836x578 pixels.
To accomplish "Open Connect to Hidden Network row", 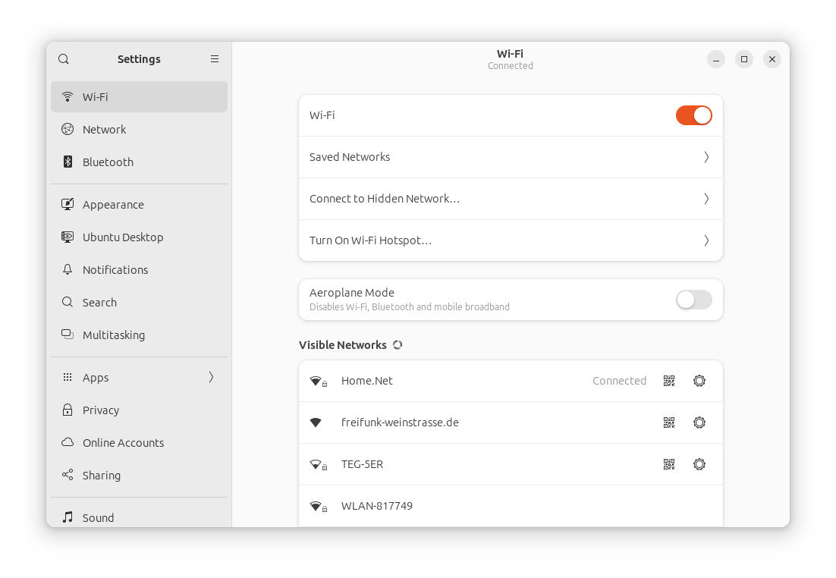I will point(511,199).
